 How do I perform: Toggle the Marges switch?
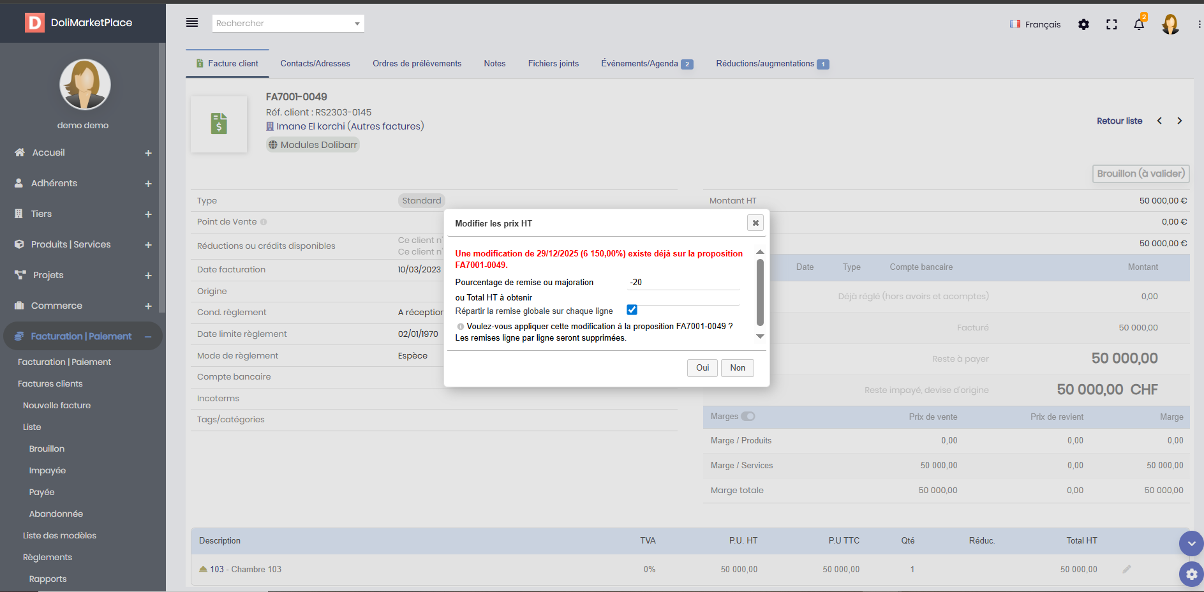[x=748, y=417]
